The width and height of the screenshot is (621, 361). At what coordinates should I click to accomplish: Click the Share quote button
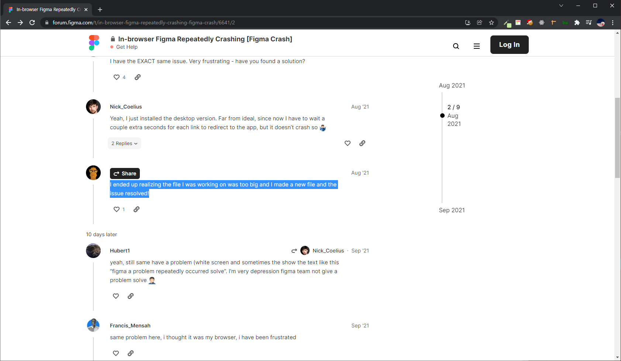coord(125,173)
